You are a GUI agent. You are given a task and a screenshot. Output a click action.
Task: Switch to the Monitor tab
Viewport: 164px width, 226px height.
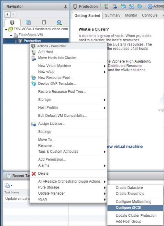(131, 16)
